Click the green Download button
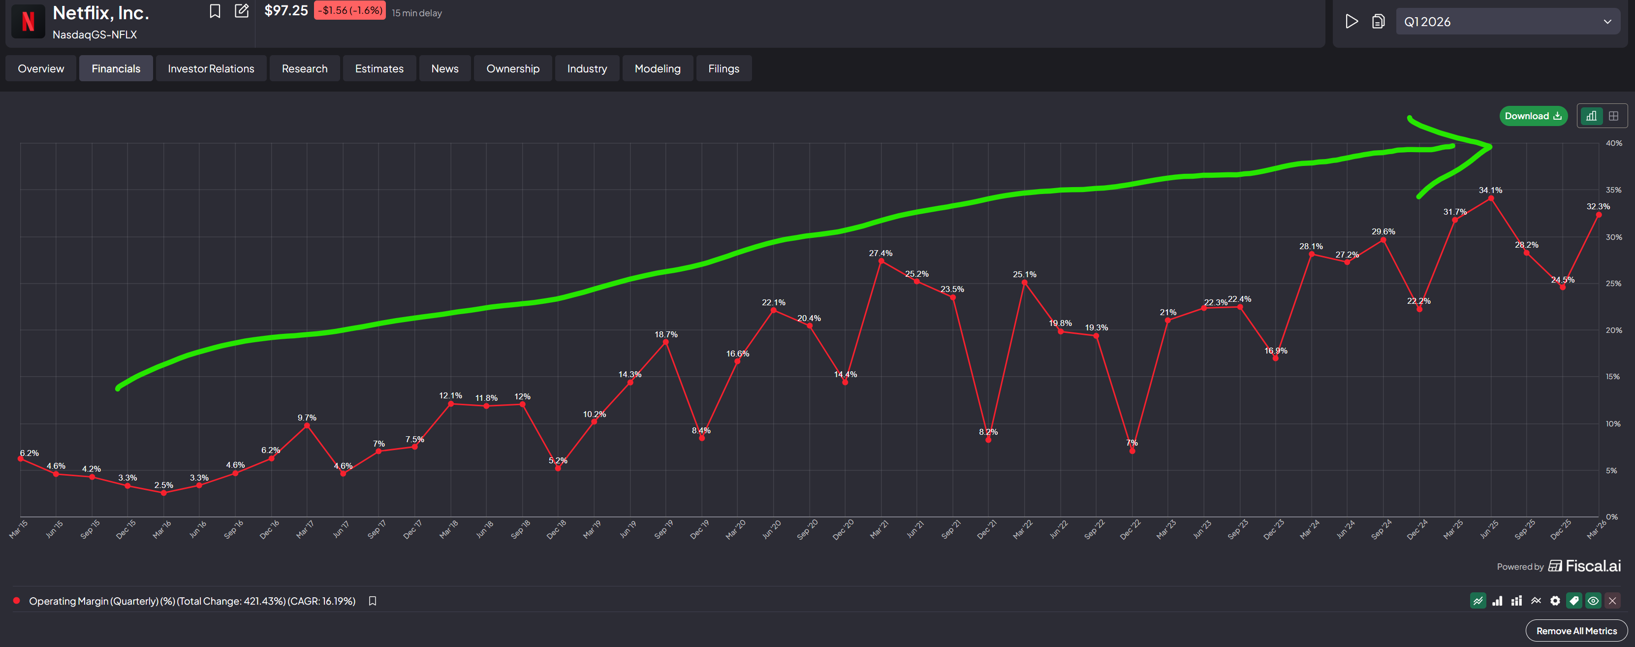Screen dimensions: 1635x647 [x=1533, y=116]
